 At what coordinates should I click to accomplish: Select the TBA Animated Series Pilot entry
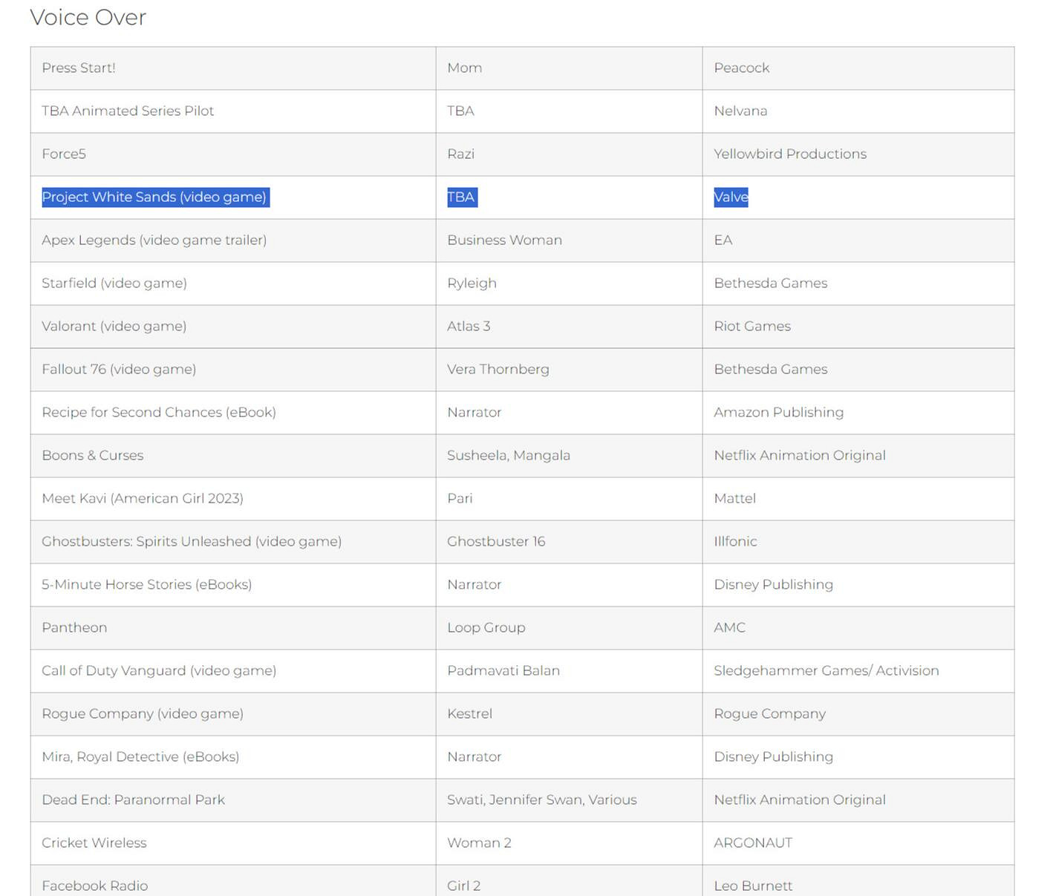pos(128,111)
